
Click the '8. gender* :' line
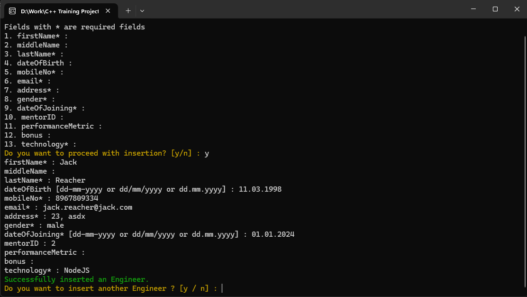[29, 99]
